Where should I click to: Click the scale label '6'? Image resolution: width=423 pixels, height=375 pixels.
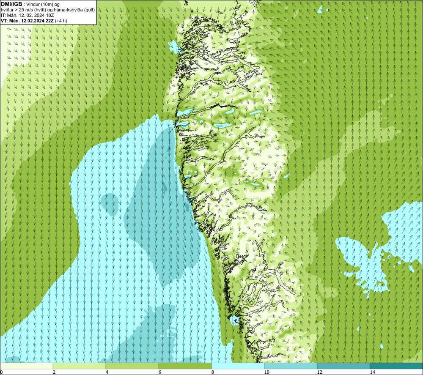pos(160,372)
